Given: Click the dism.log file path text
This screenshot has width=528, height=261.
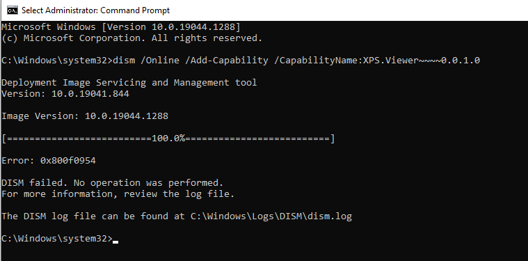Looking at the screenshot, I should (x=271, y=216).
